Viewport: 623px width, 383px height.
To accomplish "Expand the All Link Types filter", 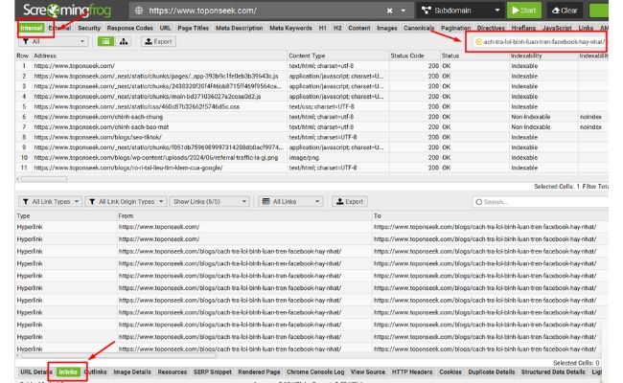I will tap(50, 202).
